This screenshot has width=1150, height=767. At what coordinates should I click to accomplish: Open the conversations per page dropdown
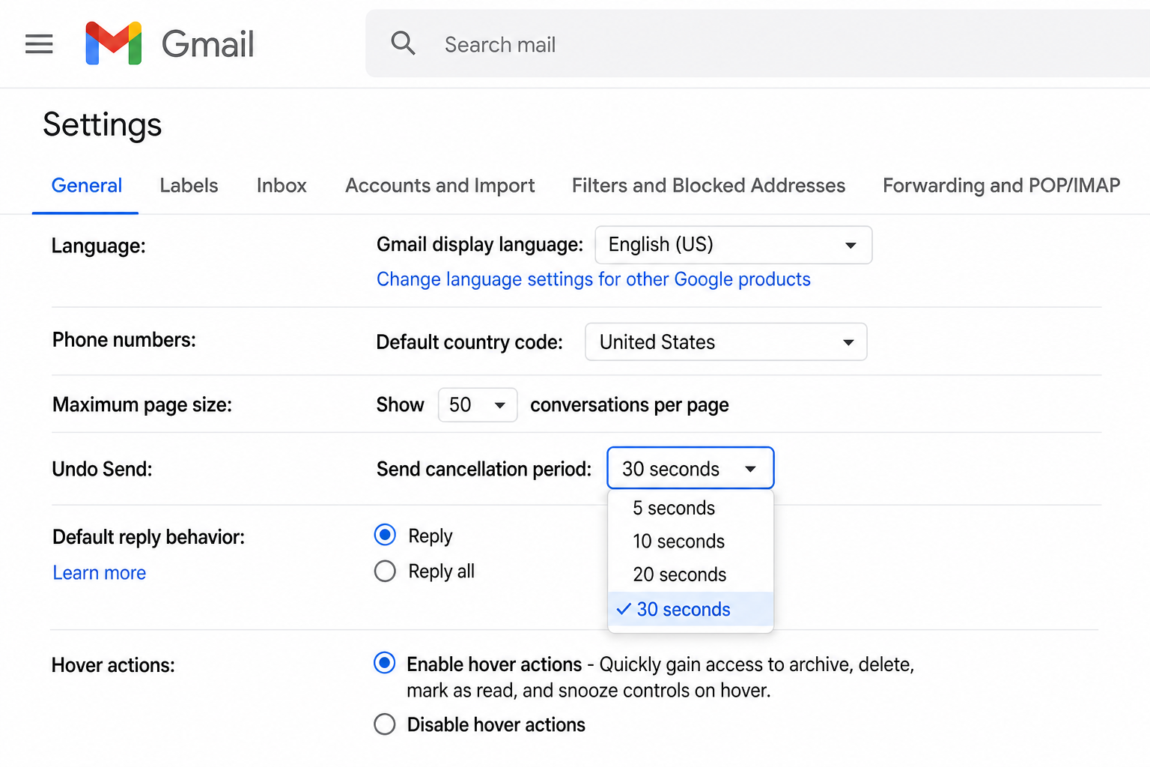coord(478,404)
